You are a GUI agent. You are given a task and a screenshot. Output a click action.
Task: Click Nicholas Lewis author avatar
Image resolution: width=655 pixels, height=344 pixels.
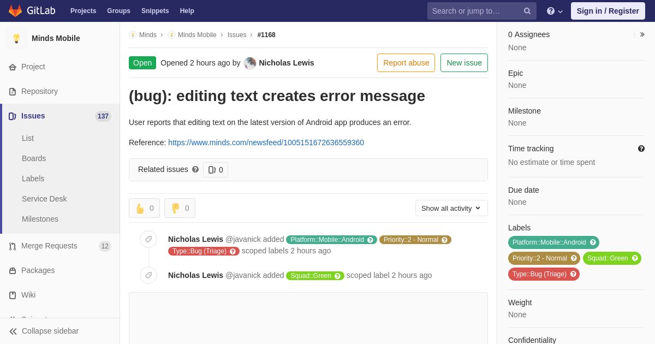click(x=250, y=63)
